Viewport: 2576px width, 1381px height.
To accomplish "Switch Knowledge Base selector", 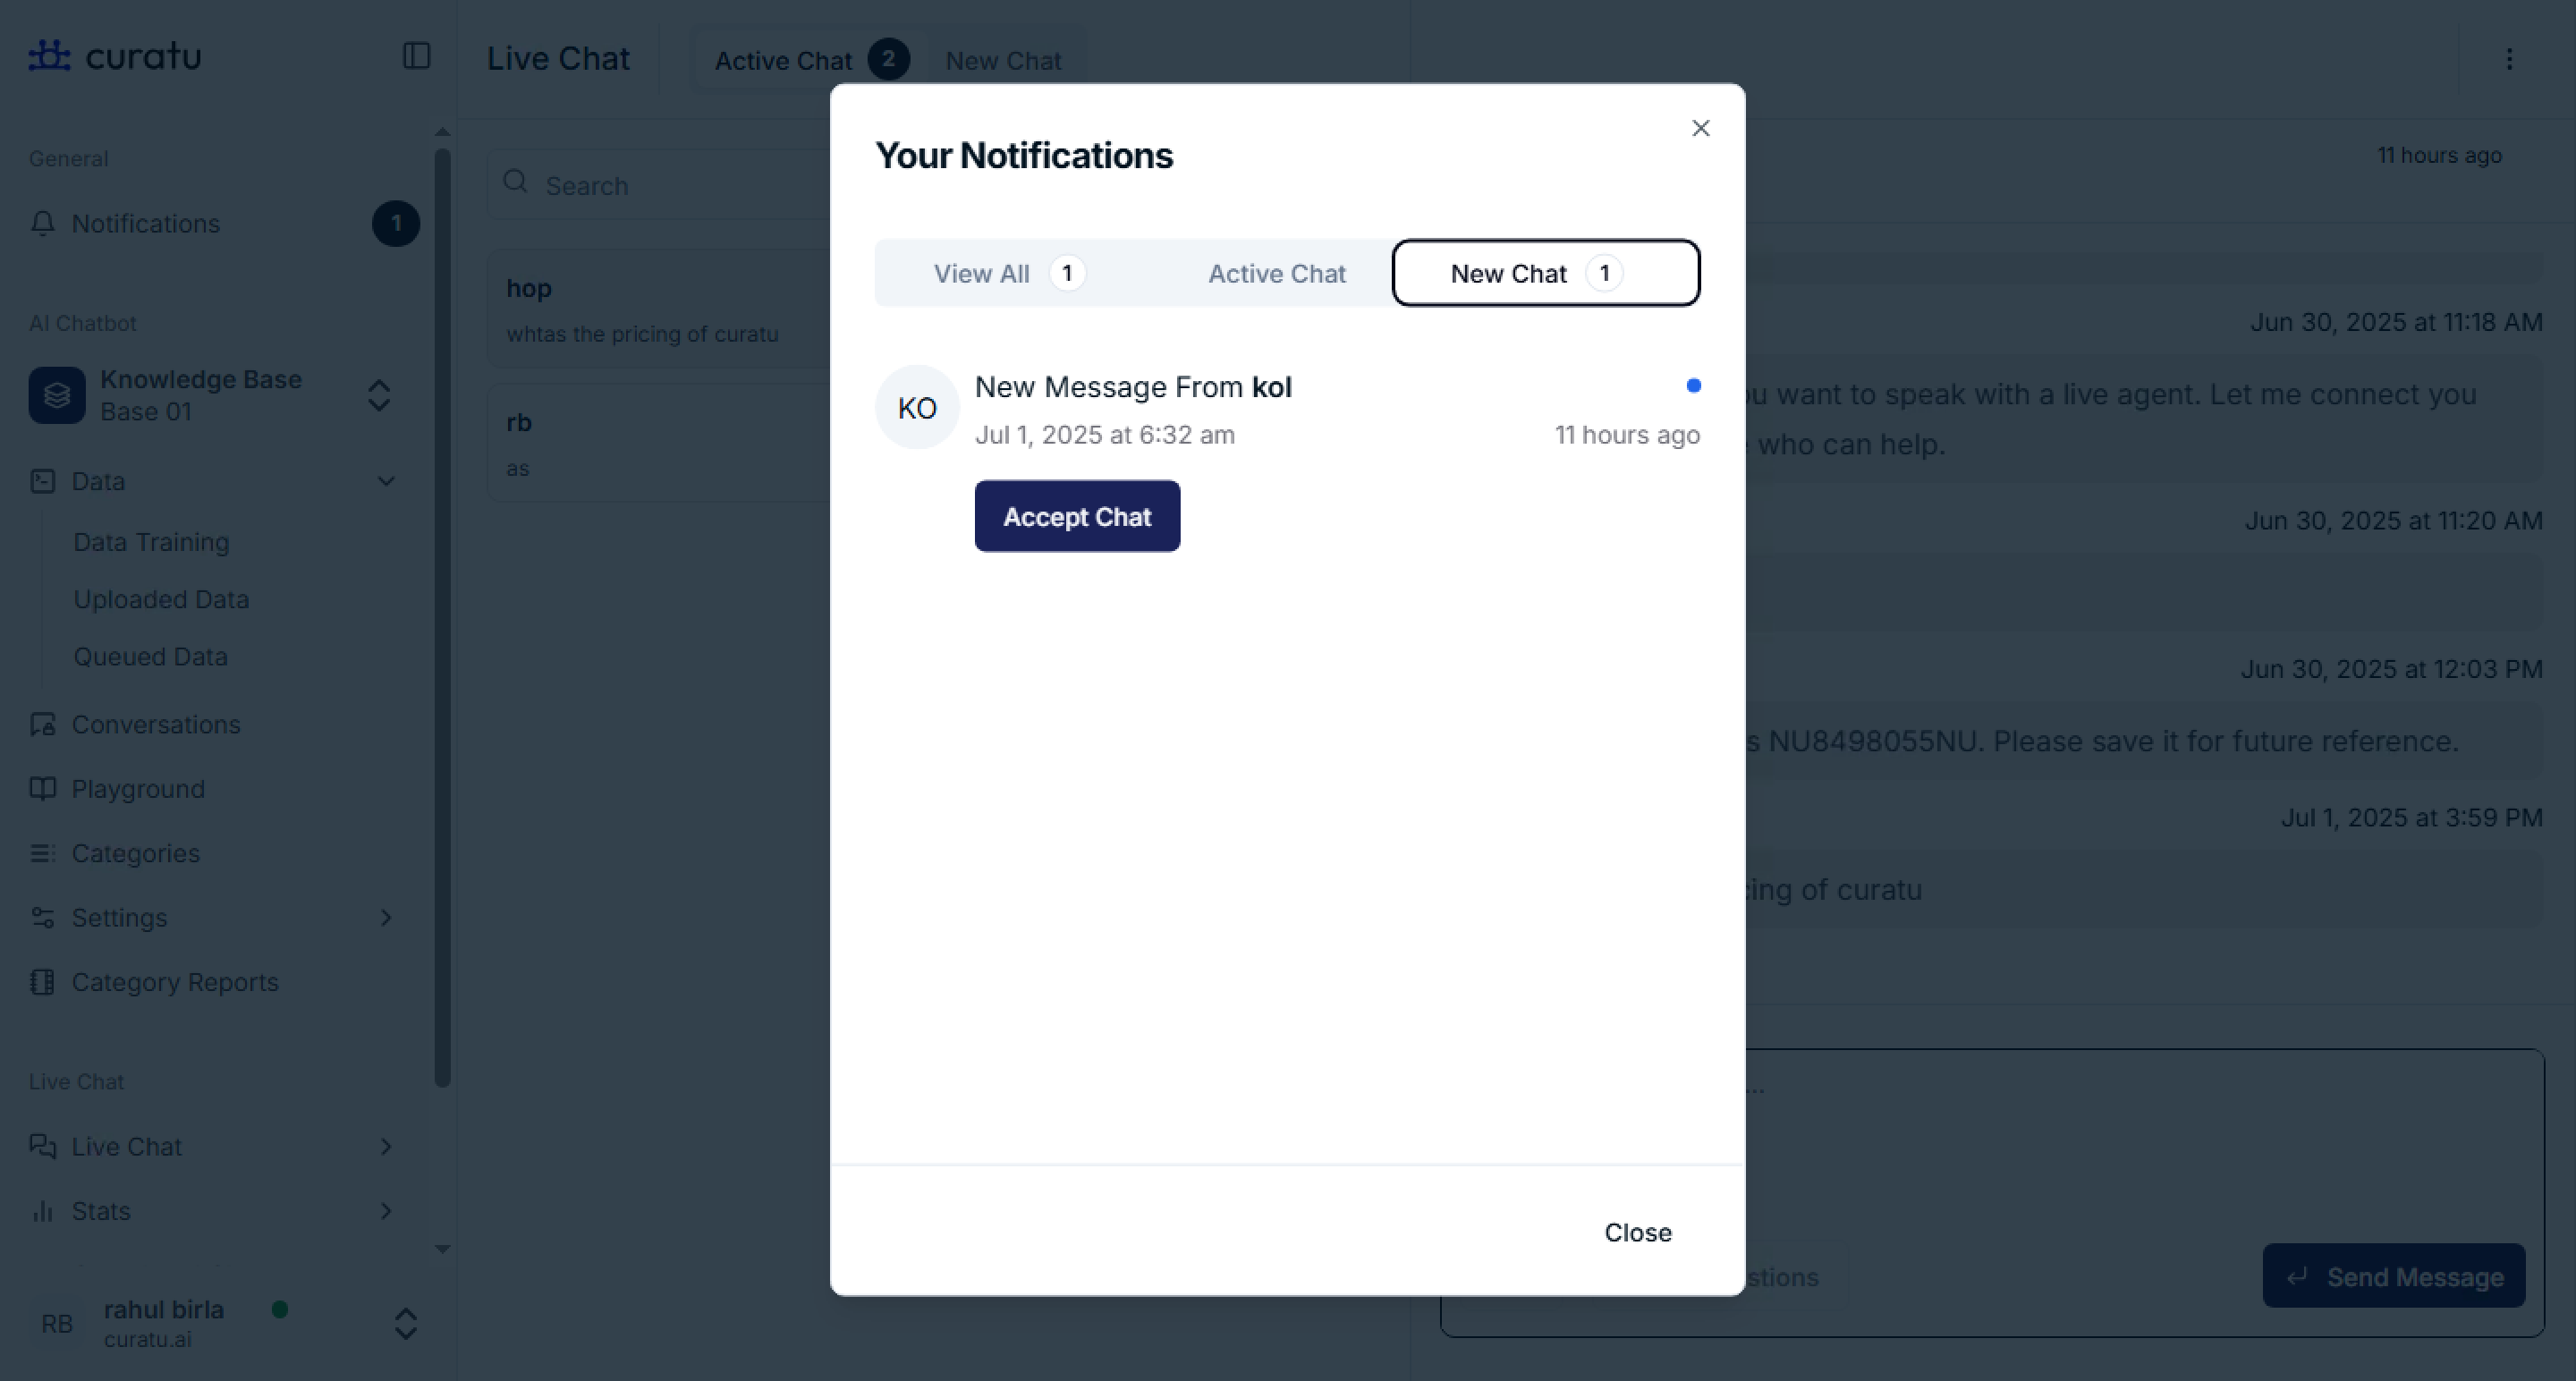I will click(x=378, y=395).
